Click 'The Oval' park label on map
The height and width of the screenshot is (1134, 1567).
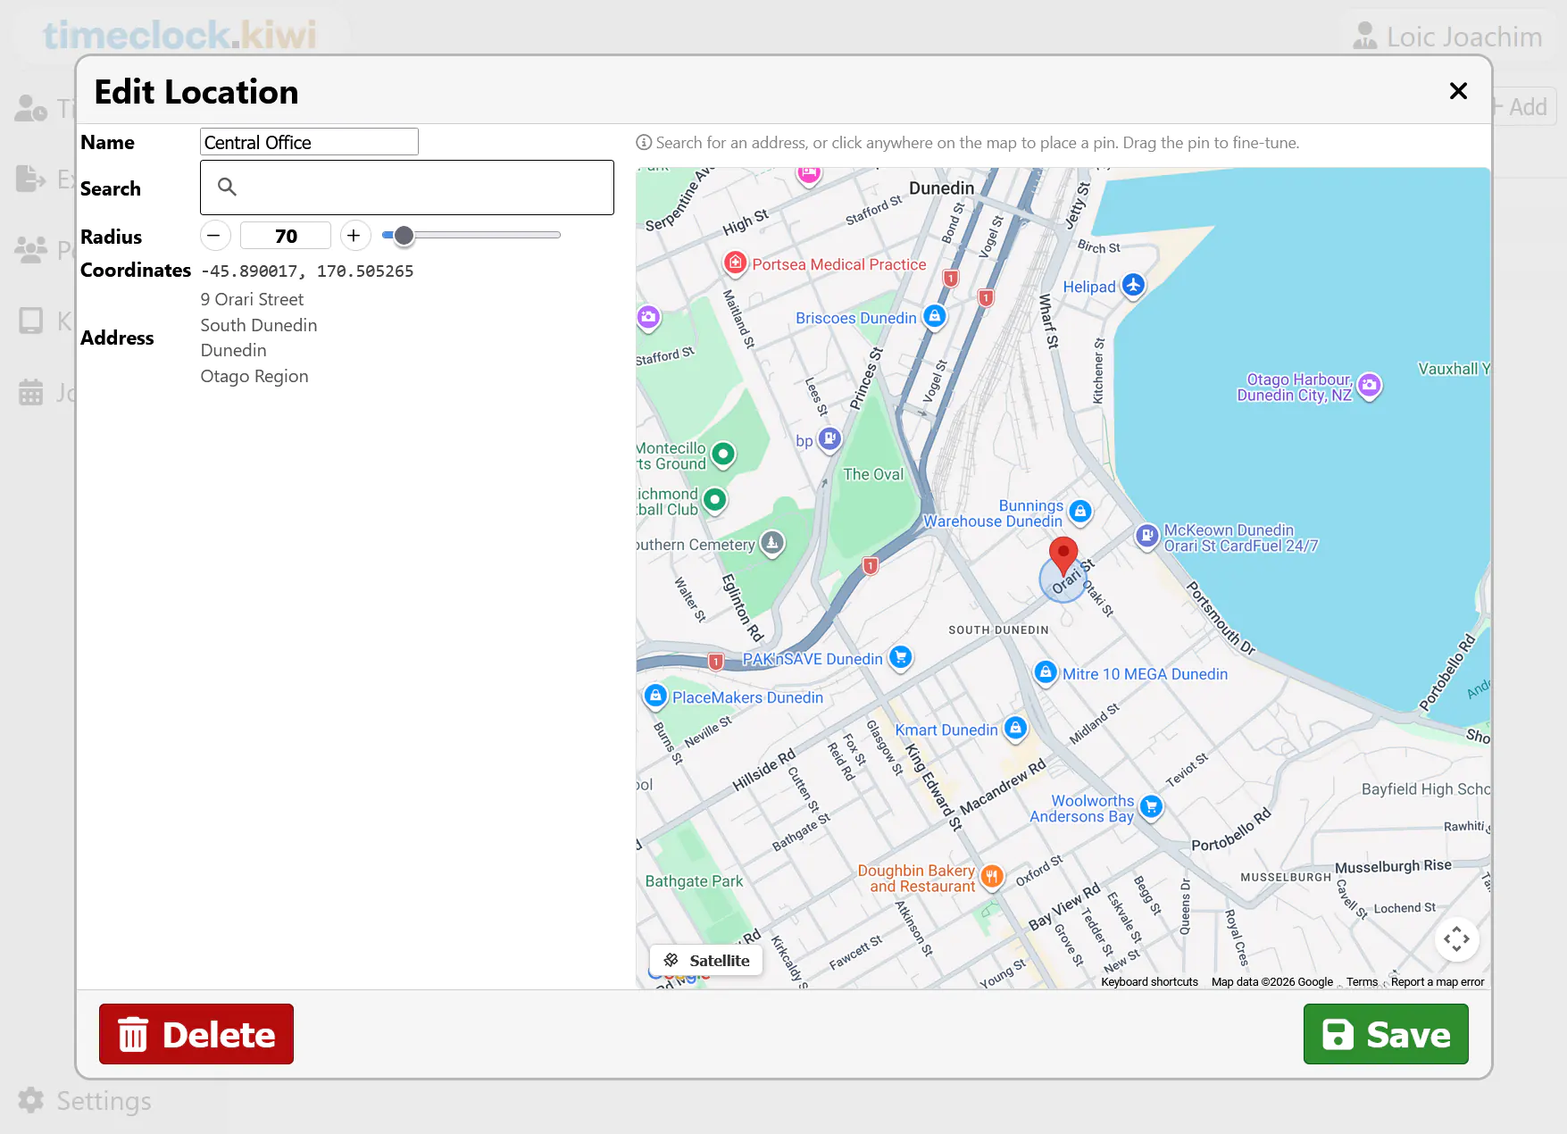[873, 474]
